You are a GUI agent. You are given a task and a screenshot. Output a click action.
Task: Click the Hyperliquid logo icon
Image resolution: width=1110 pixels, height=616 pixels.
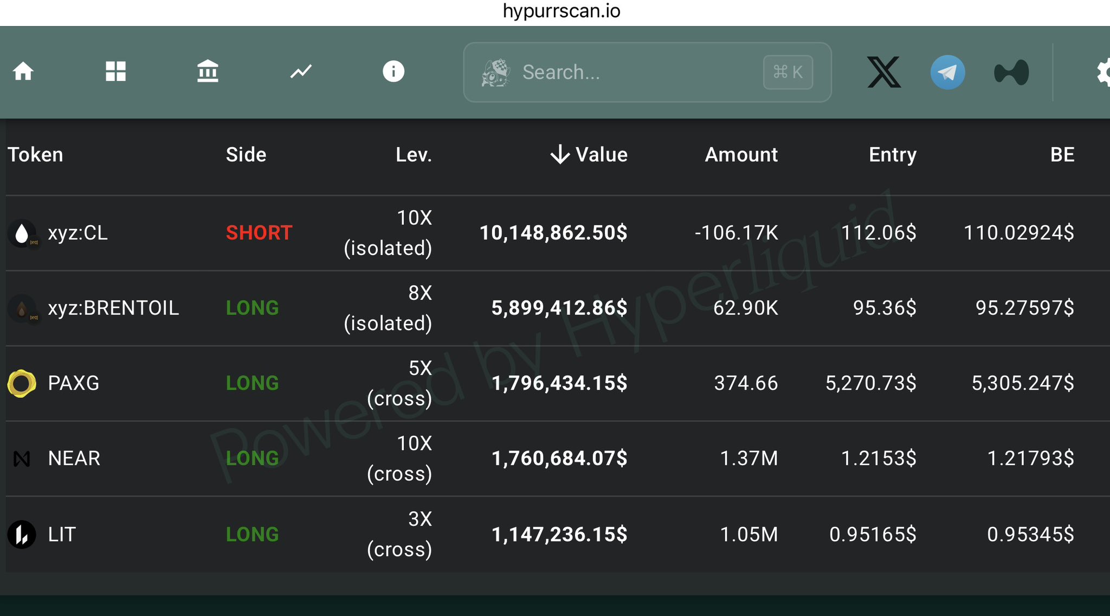point(1011,72)
